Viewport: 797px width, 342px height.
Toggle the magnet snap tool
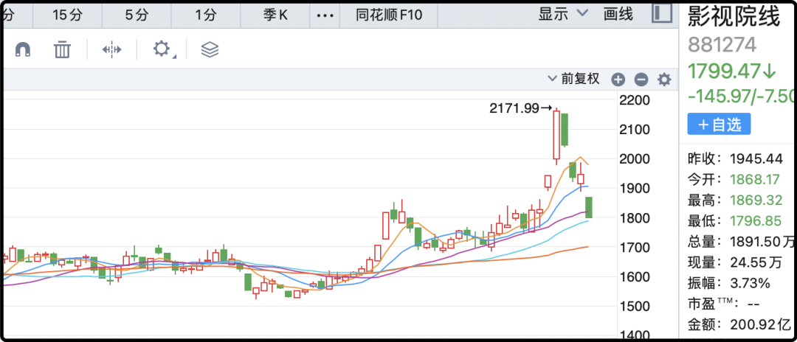pyautogui.click(x=23, y=49)
